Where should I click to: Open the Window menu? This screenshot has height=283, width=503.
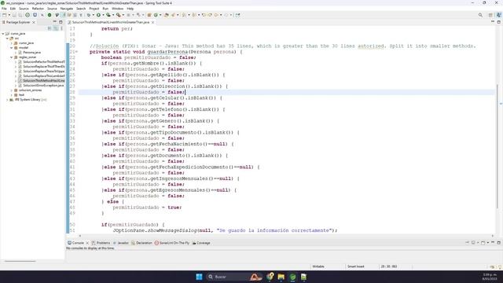click(117, 9)
